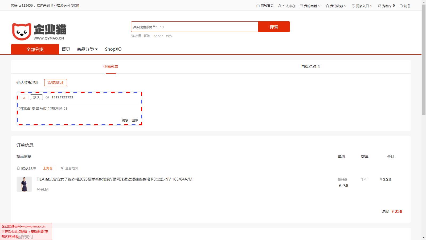Click the 默认仓库 warehouse house icon
This screenshot has height=240, width=426.
pyautogui.click(x=18, y=168)
